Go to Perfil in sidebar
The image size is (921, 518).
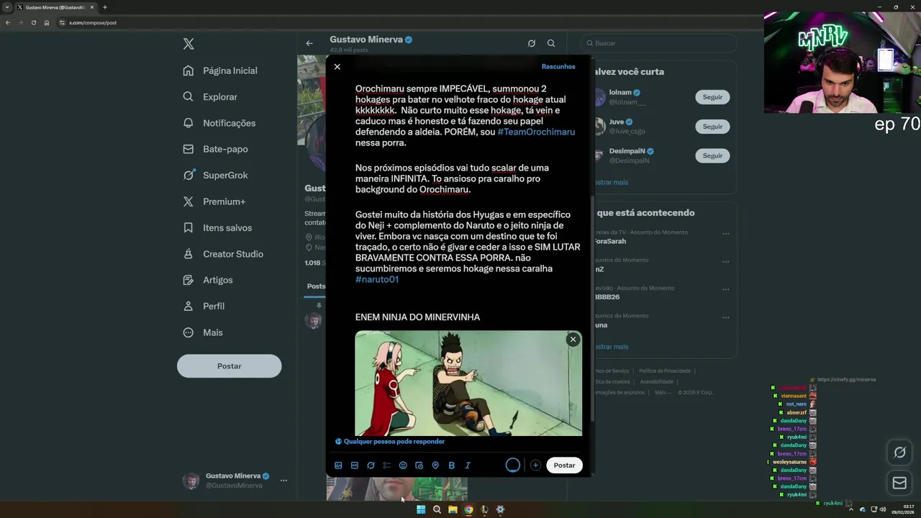tap(204, 306)
